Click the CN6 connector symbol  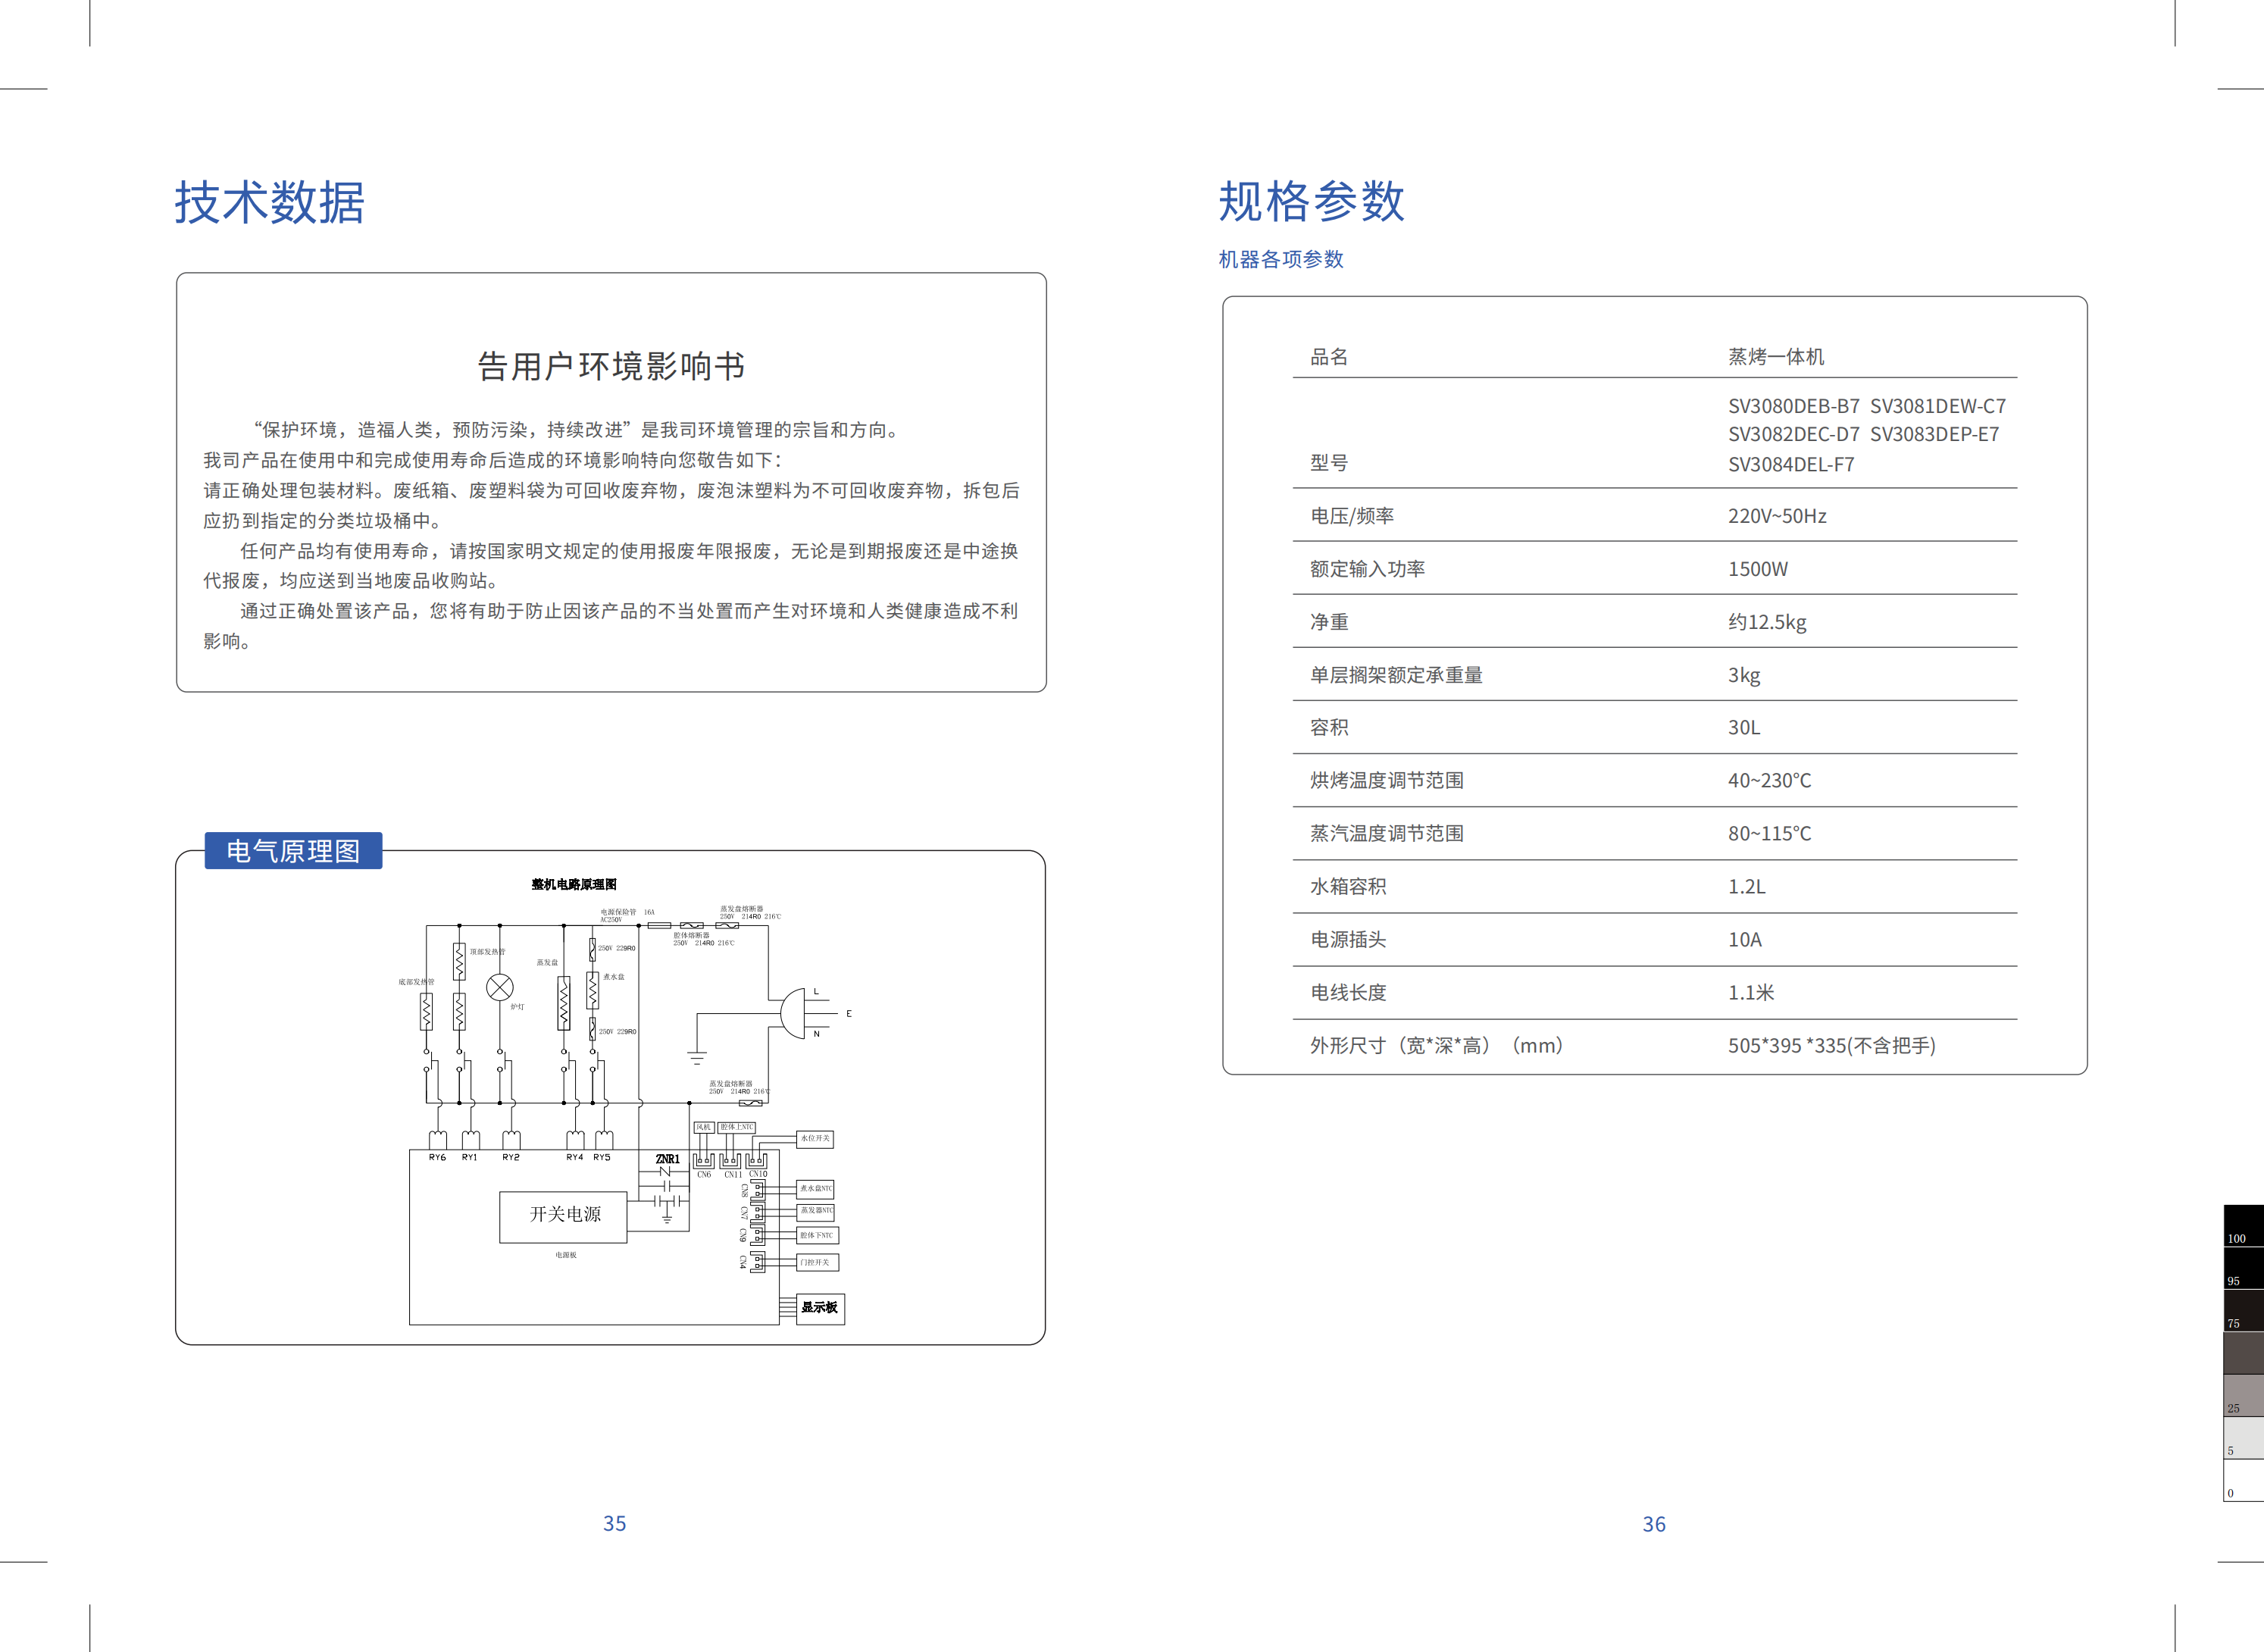coord(704,1161)
